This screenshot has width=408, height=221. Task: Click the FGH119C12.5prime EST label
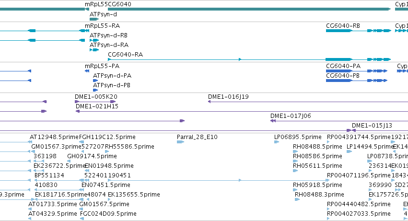point(107,137)
